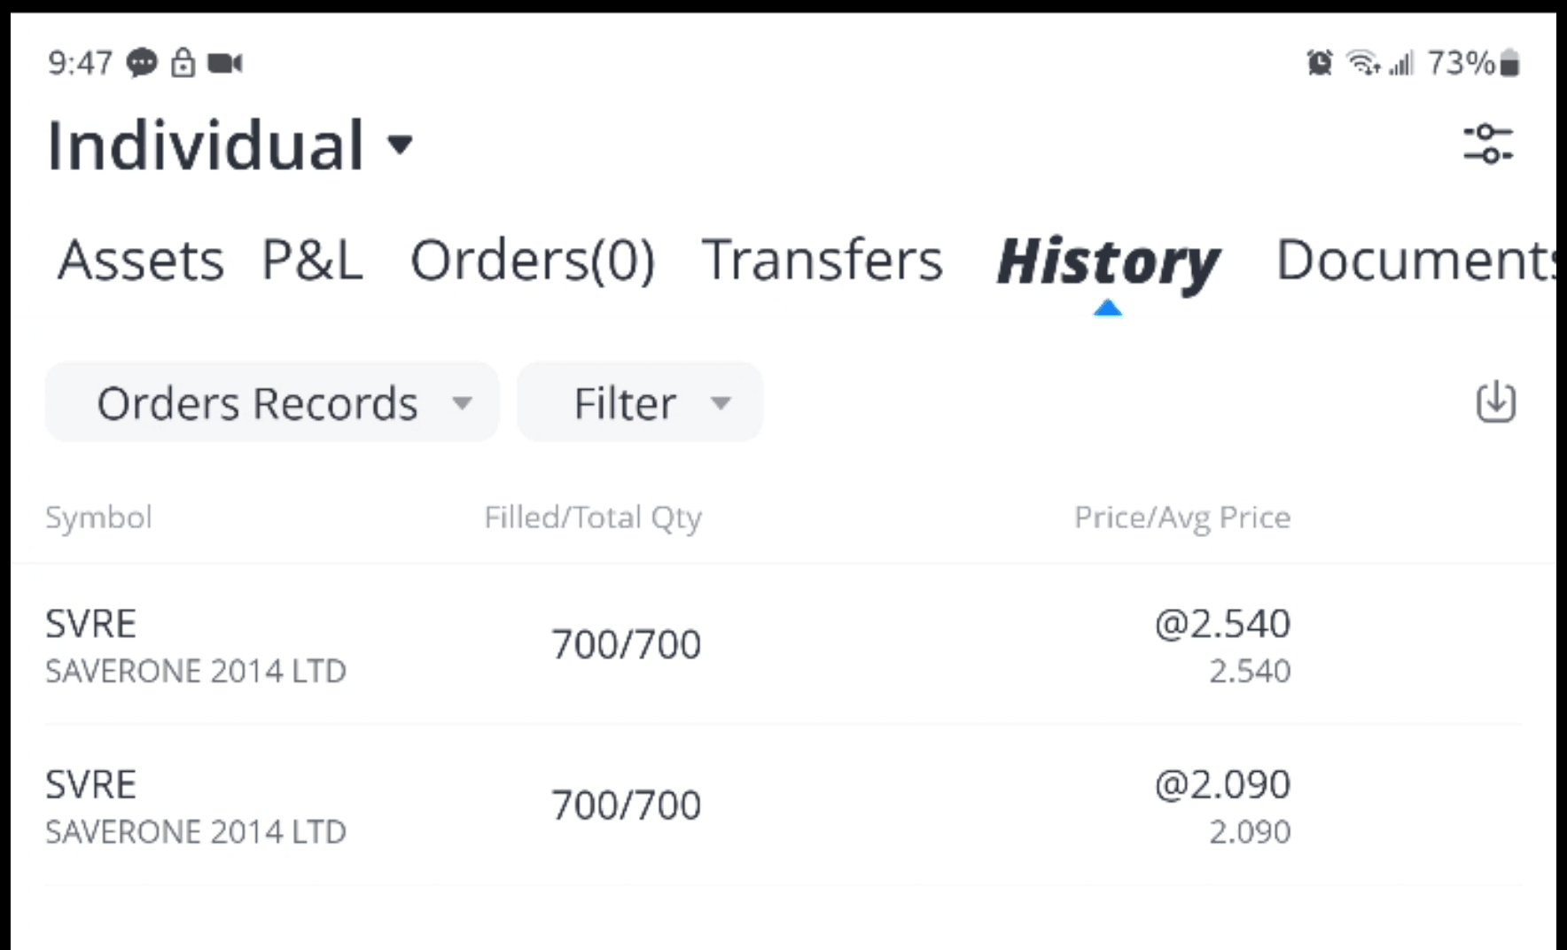The image size is (1567, 950).
Task: Open the settings sliders icon
Action: (1488, 144)
